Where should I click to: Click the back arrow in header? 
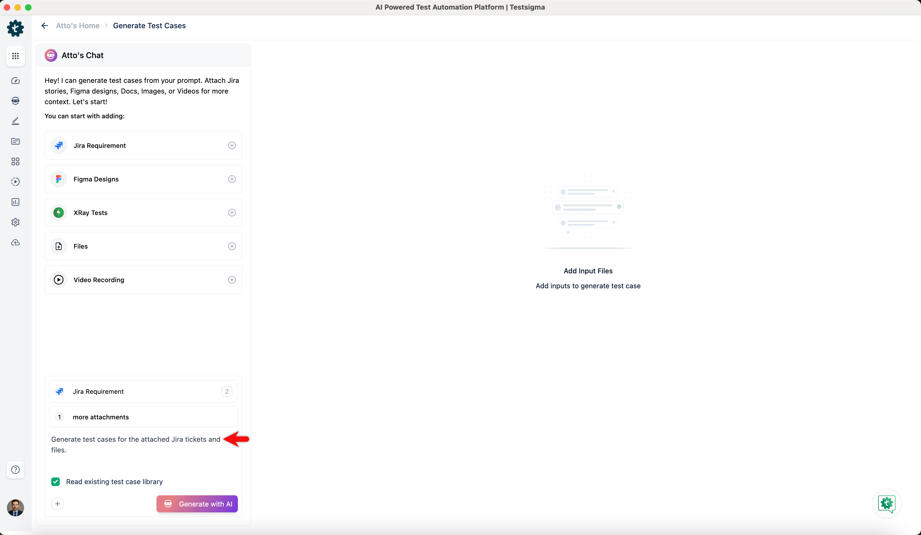pos(45,26)
